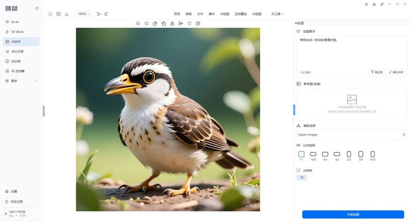The image size is (411, 222).
Task: Click the reference image upload area
Action: point(352,104)
